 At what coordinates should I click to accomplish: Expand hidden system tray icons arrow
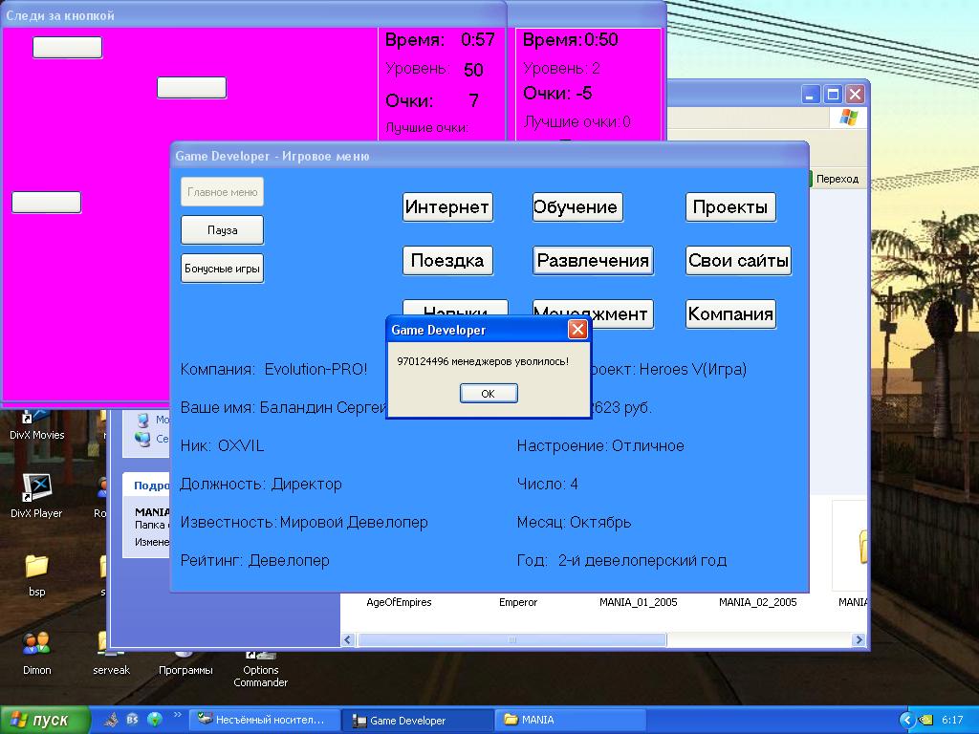pos(906,721)
